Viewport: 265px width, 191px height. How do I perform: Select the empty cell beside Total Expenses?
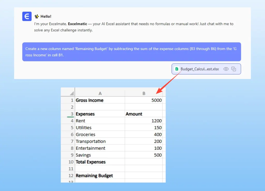tap(144, 162)
